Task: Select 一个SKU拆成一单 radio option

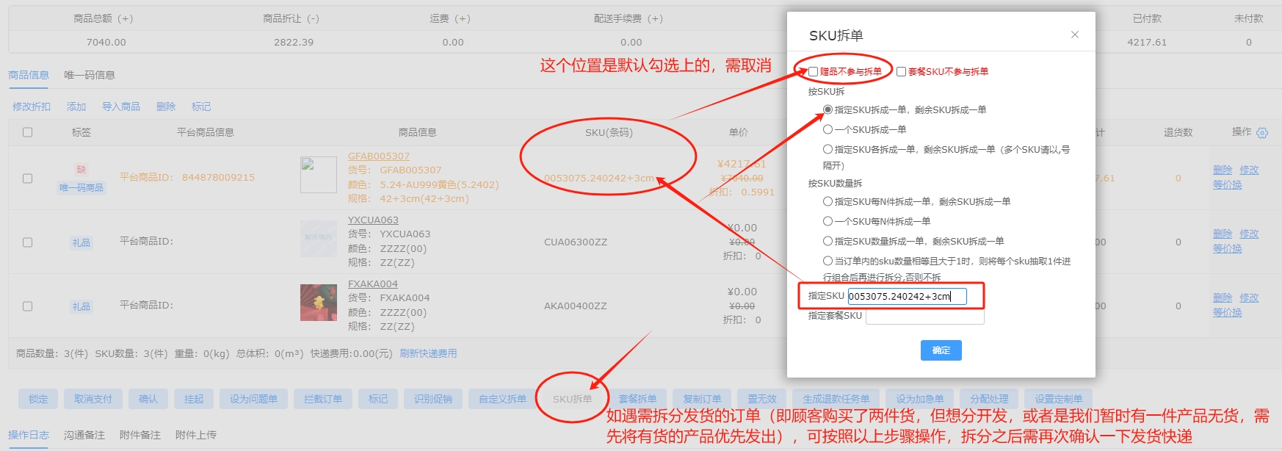Action: click(x=827, y=129)
